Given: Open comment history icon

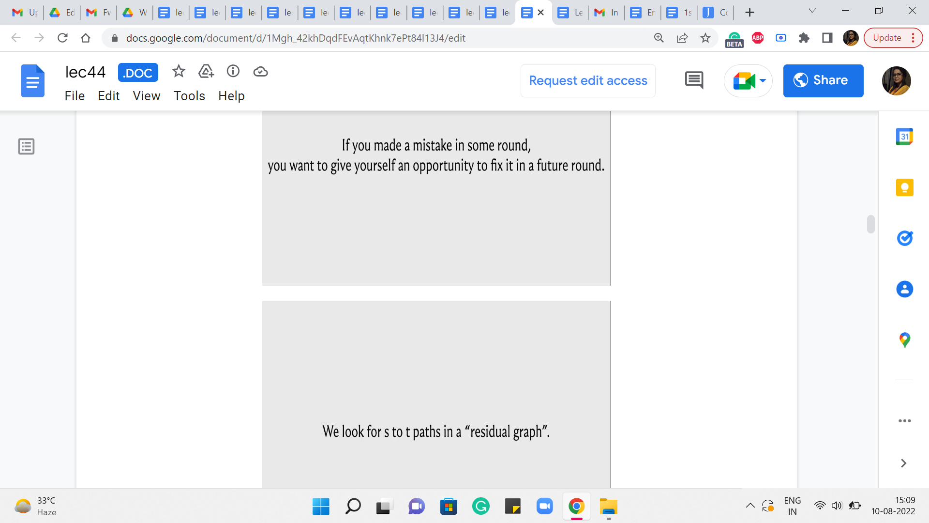Looking at the screenshot, I should coord(694,80).
